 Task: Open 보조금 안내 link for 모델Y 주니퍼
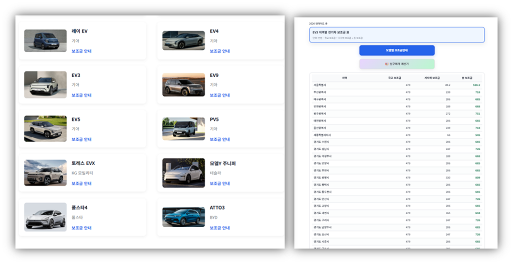pyautogui.click(x=220, y=183)
